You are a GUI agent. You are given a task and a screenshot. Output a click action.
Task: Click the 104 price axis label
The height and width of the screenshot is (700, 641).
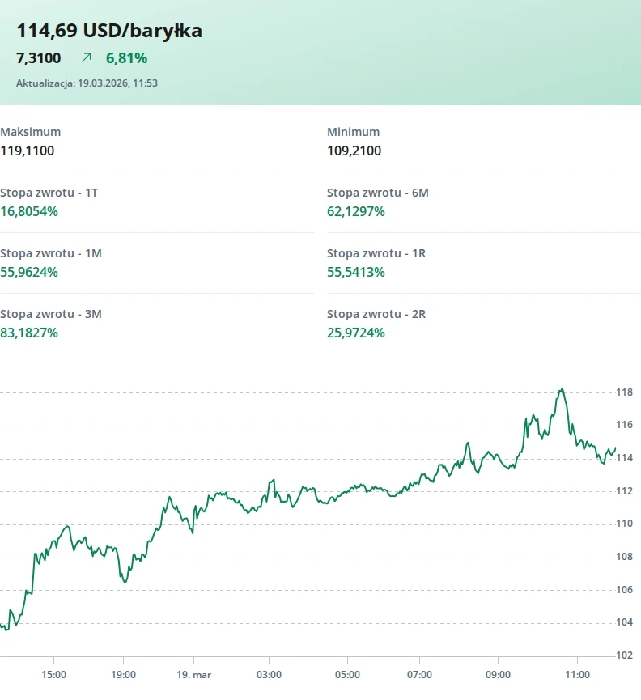pyautogui.click(x=624, y=622)
